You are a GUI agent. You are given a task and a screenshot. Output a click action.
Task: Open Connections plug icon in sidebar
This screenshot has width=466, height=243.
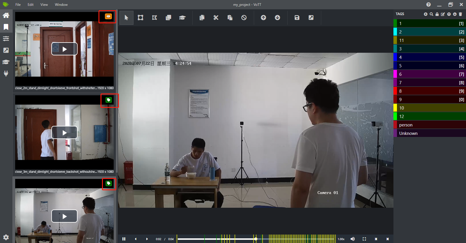coord(6,73)
